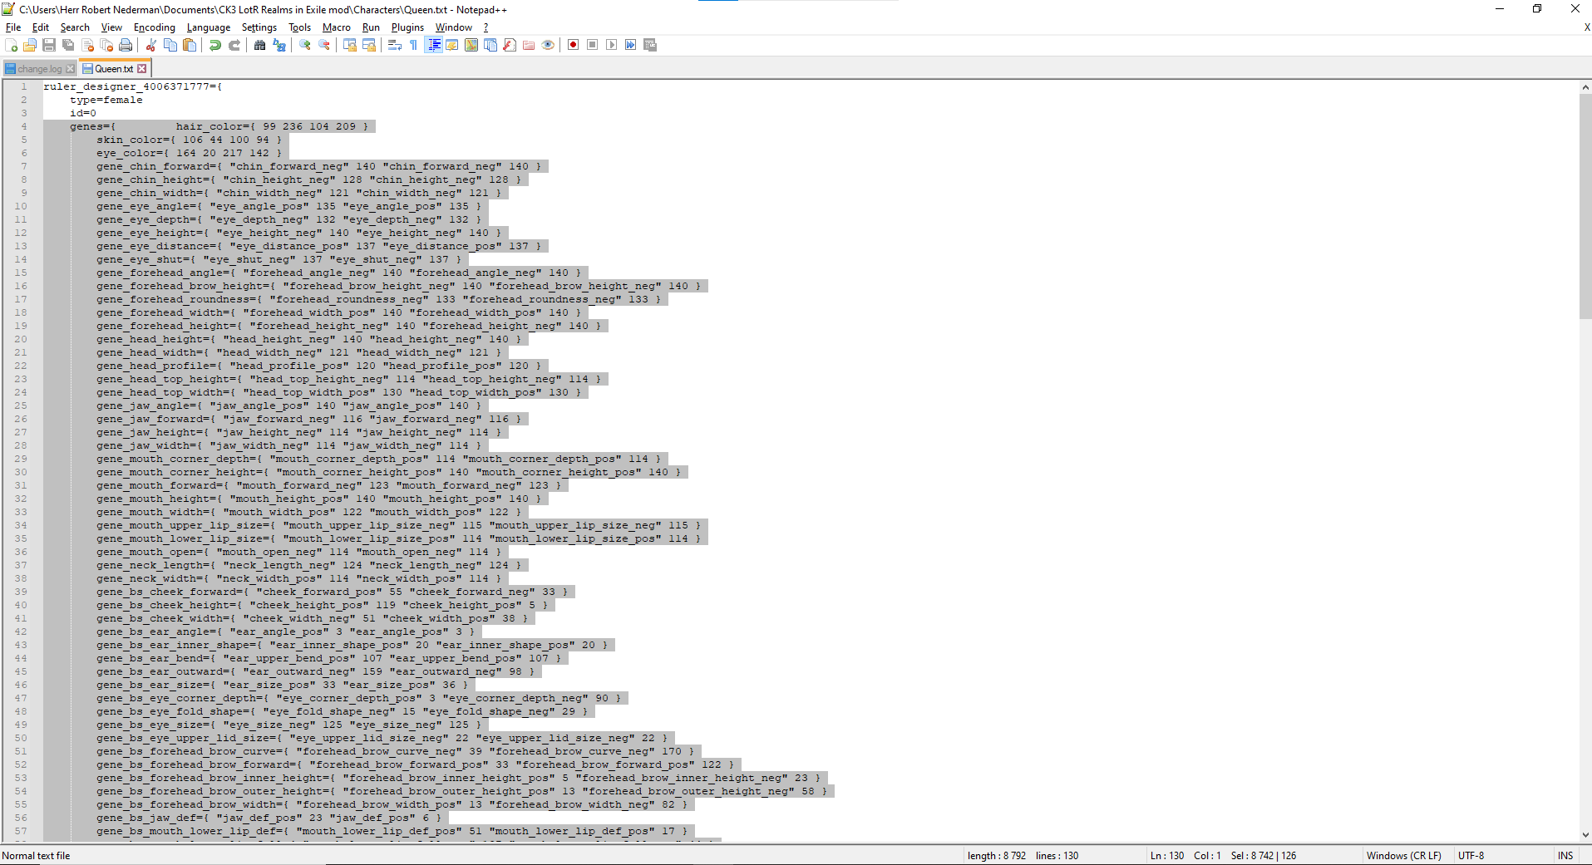Screen dimensions: 1592x865
Task: Copy selection with Copy icon
Action: click(x=170, y=45)
